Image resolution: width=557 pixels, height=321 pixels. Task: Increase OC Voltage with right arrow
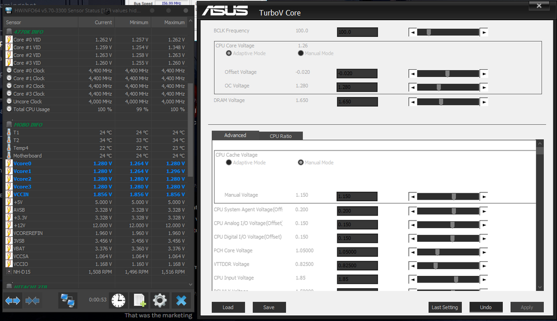tap(484, 87)
